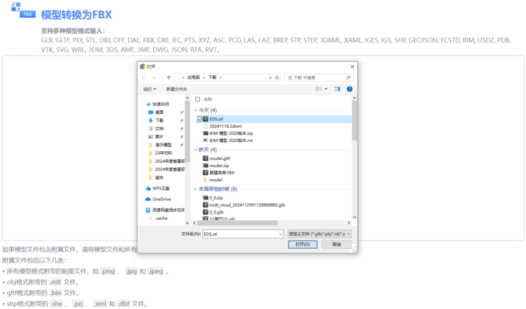Uncheck the EDS.stl file checkbox
The height and width of the screenshot is (309, 526).
coord(200,118)
